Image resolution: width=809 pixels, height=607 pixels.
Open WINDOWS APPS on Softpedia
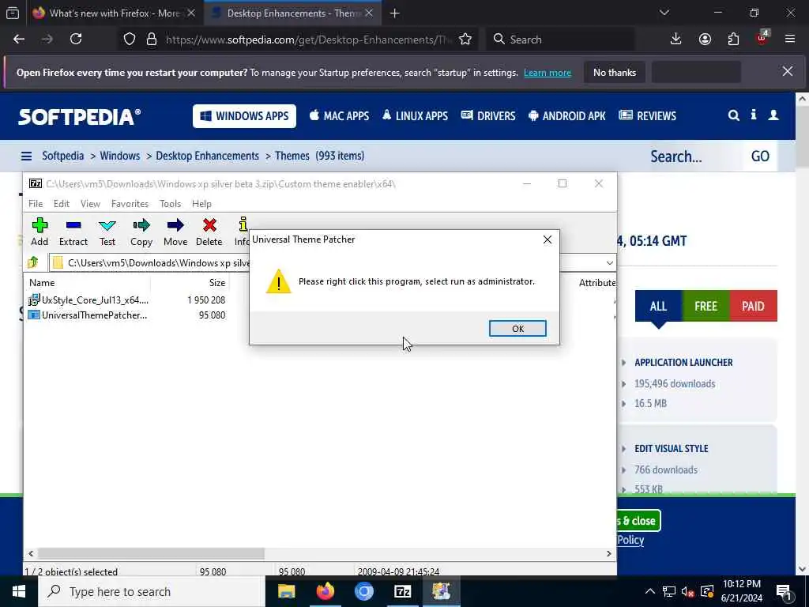pyautogui.click(x=245, y=116)
